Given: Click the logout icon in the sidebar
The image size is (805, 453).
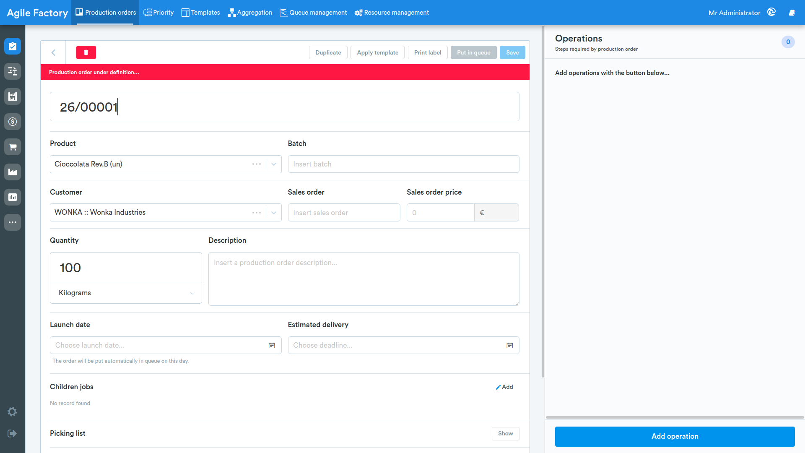Looking at the screenshot, I should (12, 433).
